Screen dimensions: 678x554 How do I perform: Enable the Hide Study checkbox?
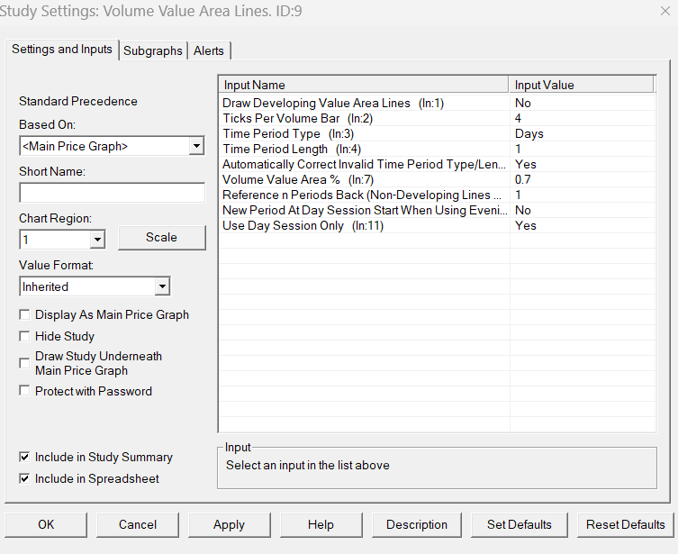coord(24,336)
